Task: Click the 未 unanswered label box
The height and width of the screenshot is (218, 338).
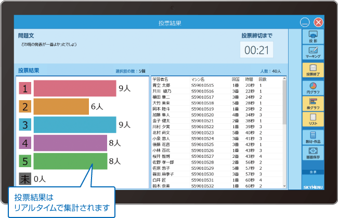Action: [x=25, y=179]
